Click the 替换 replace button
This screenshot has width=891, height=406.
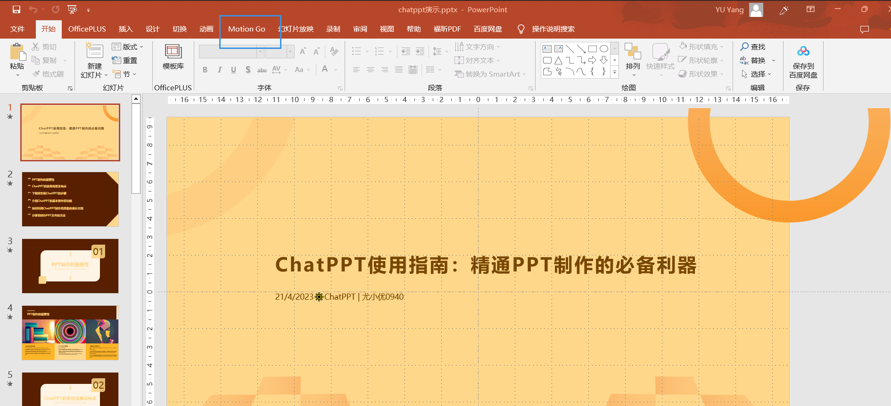[x=757, y=60]
